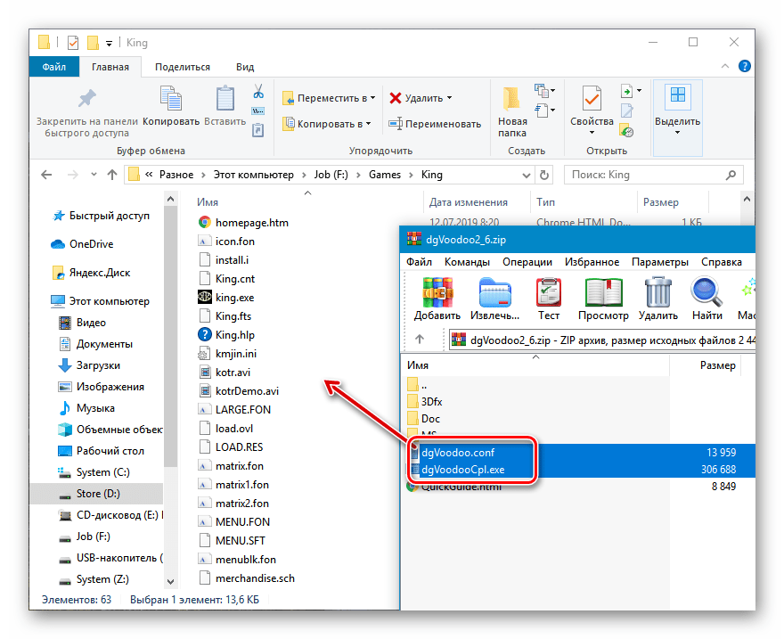Viewport: 784px width, 639px height.
Task: Click the Извлечь (Extract) icon in WinRAR
Action: click(x=496, y=292)
